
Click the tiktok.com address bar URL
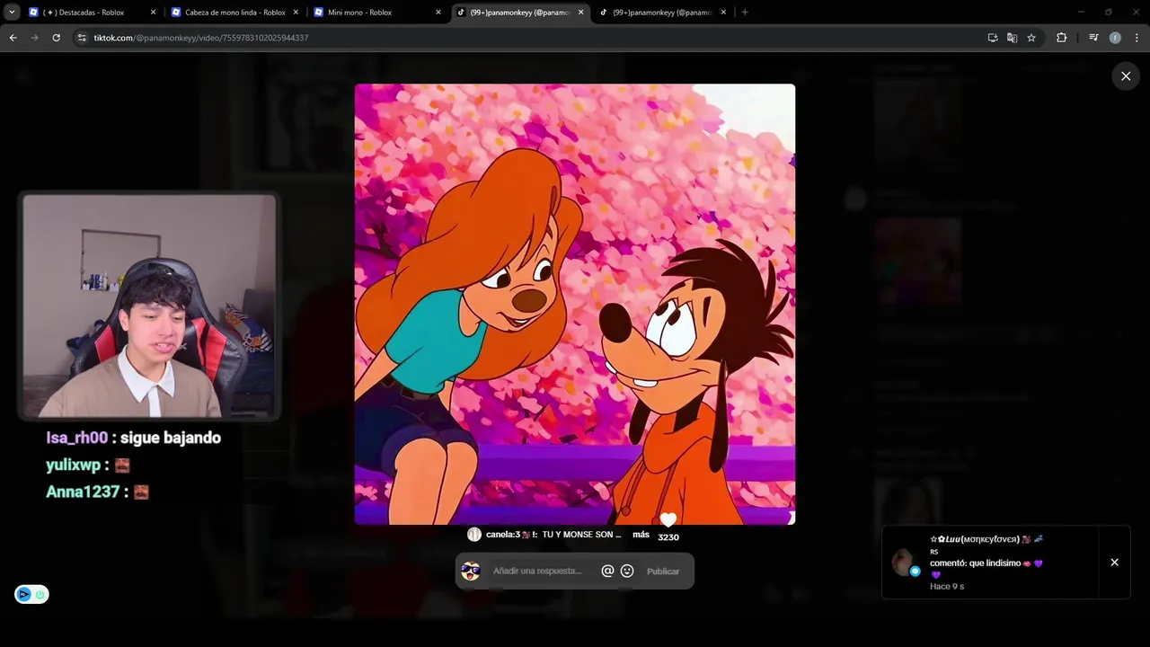pyautogui.click(x=201, y=38)
